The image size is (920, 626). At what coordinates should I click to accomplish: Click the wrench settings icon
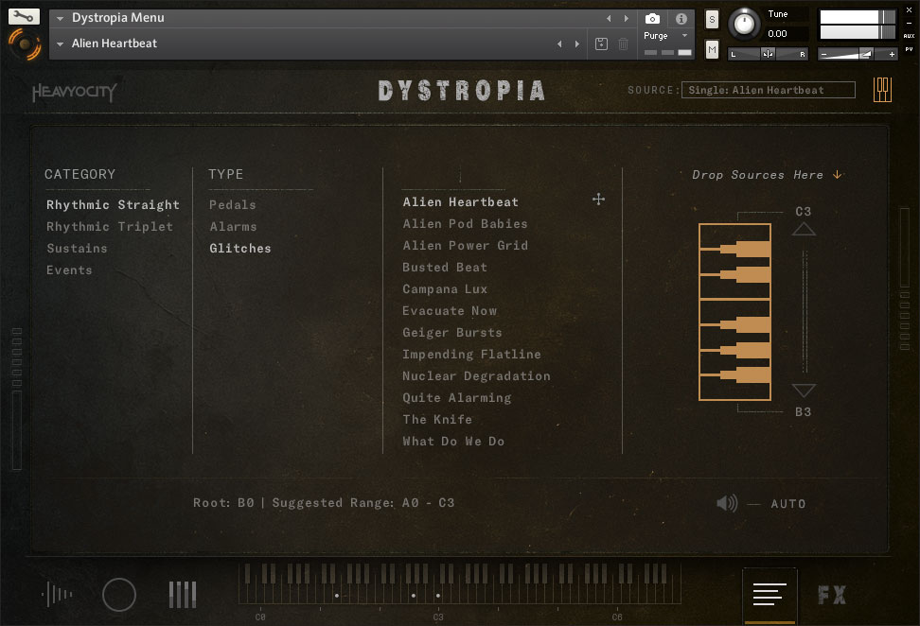coord(24,16)
